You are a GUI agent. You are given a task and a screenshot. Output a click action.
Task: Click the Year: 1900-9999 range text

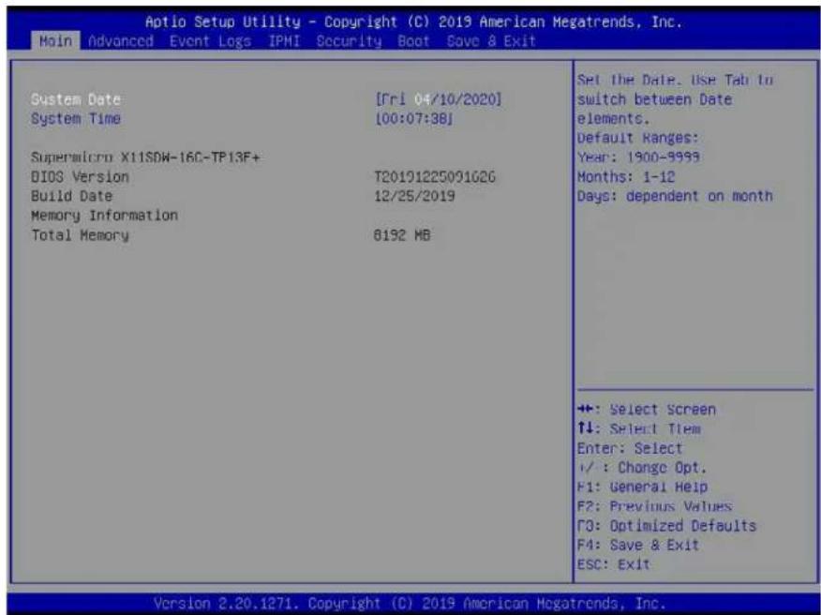639,157
